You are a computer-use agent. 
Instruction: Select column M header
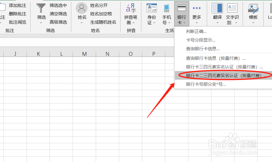tap(85, 54)
